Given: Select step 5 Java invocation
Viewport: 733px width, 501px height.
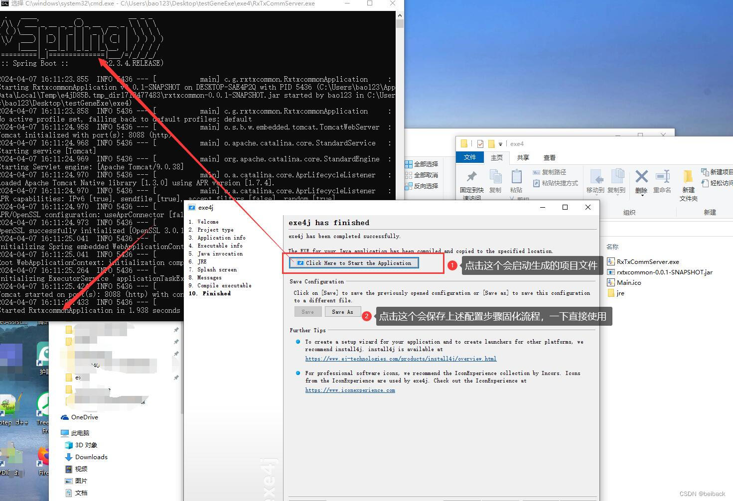Looking at the screenshot, I should click(215, 253).
